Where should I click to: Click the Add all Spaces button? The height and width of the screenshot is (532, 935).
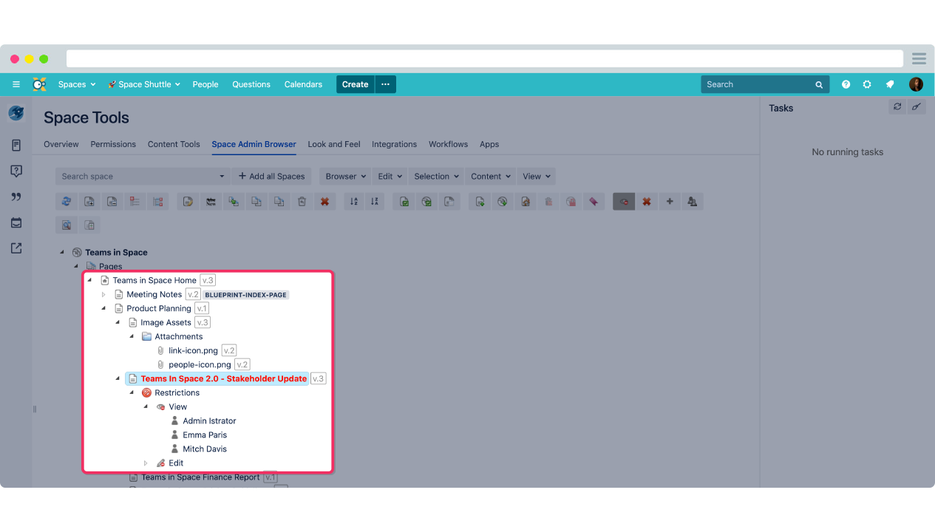click(x=271, y=176)
